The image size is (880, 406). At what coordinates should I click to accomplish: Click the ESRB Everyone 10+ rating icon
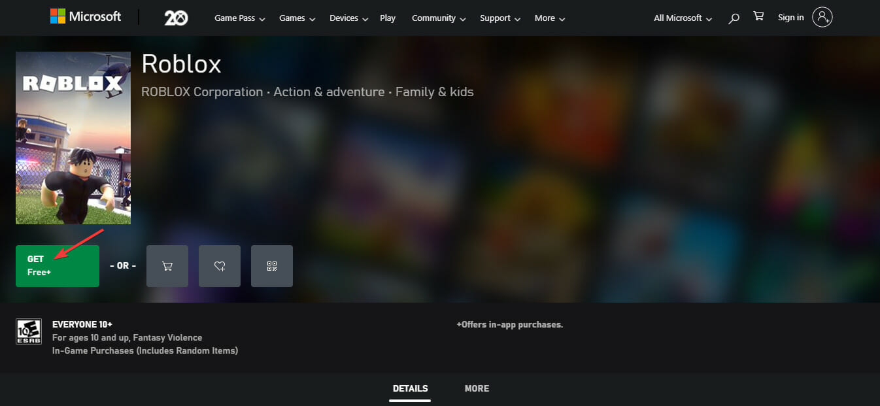click(x=27, y=331)
